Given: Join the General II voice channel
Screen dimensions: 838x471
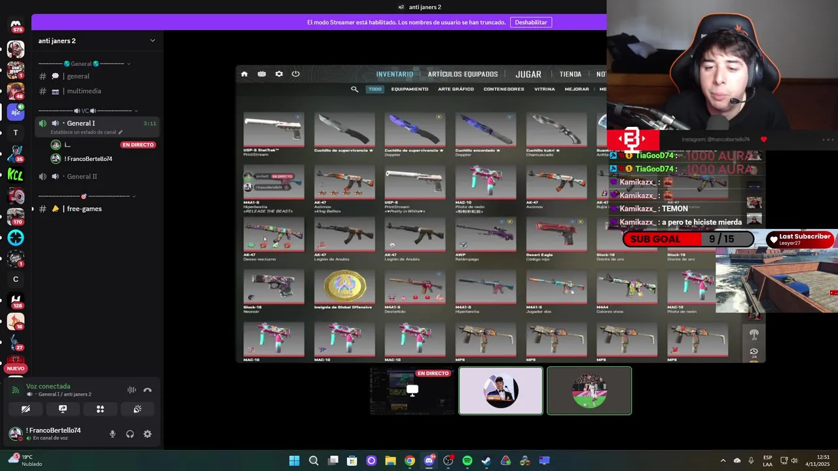Looking at the screenshot, I should (x=98, y=177).
